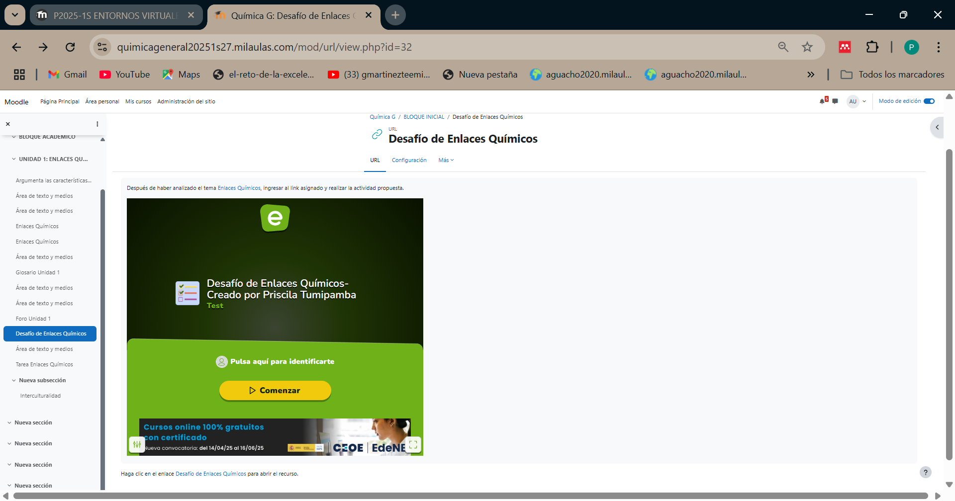
Task: Open the help question mark button
Action: click(x=925, y=472)
